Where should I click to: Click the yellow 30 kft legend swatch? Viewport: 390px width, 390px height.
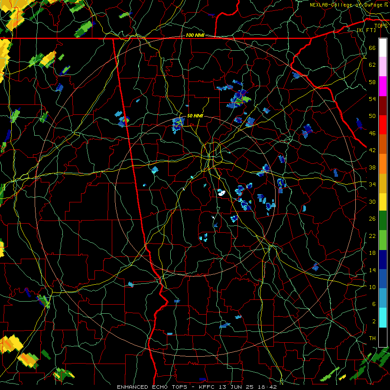click(x=383, y=201)
